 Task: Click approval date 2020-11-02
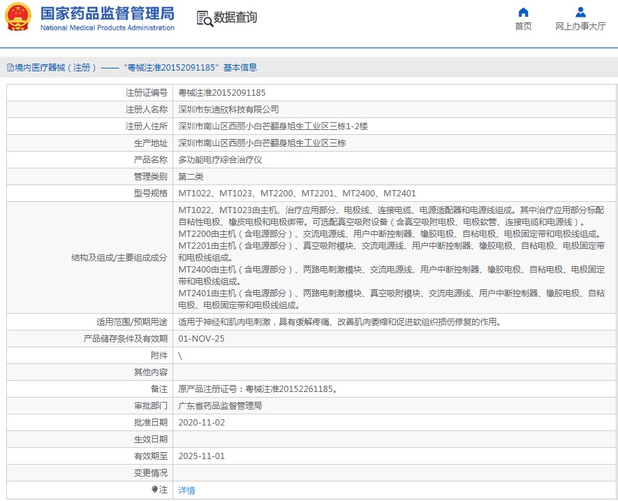(x=202, y=423)
